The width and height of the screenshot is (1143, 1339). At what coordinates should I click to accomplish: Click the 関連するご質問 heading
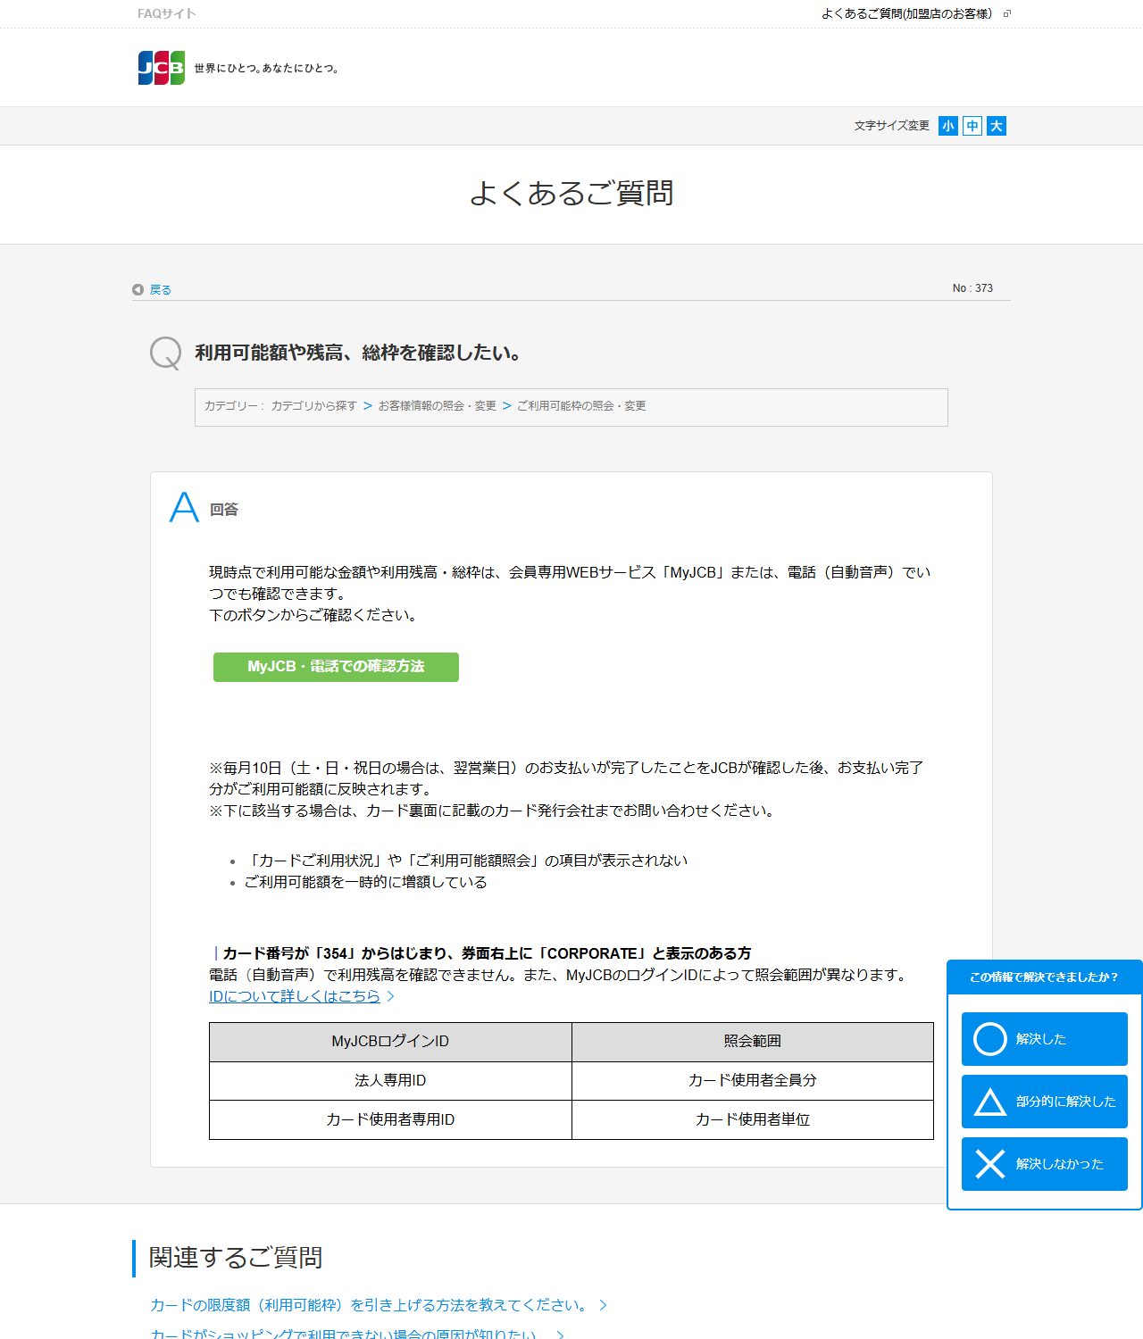coord(236,1257)
